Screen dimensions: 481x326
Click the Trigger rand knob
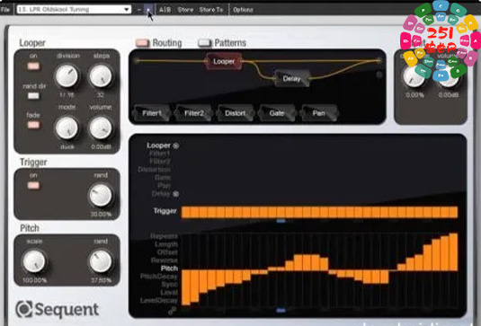[101, 195]
